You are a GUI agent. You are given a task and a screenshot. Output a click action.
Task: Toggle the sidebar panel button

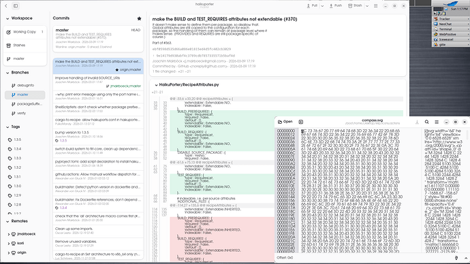coord(16,5)
